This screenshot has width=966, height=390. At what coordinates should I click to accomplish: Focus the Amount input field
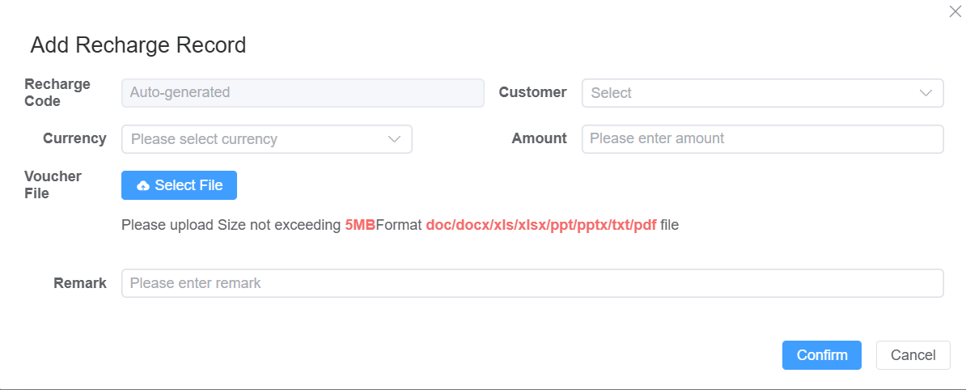[x=762, y=138]
